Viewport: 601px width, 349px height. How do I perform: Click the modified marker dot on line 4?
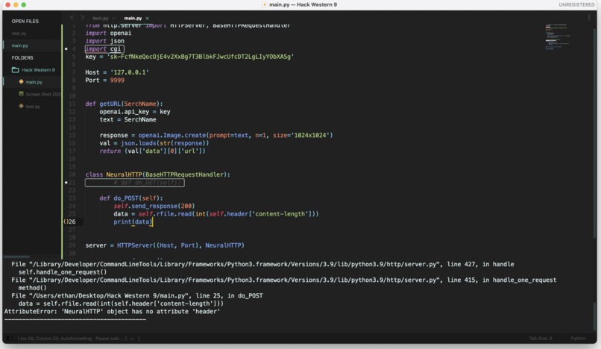(66, 48)
